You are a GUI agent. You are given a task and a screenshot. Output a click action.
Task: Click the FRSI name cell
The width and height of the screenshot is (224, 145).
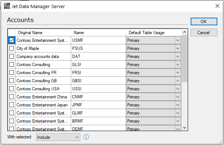pyautogui.click(x=98, y=73)
